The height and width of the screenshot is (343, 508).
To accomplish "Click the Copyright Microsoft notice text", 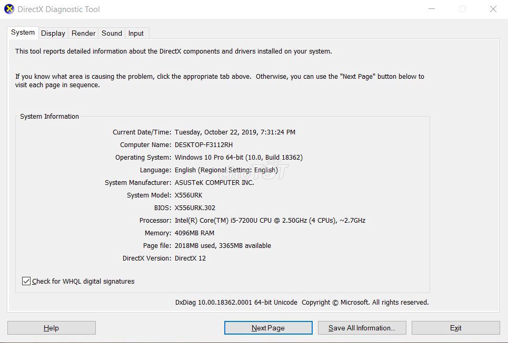I will point(365,302).
